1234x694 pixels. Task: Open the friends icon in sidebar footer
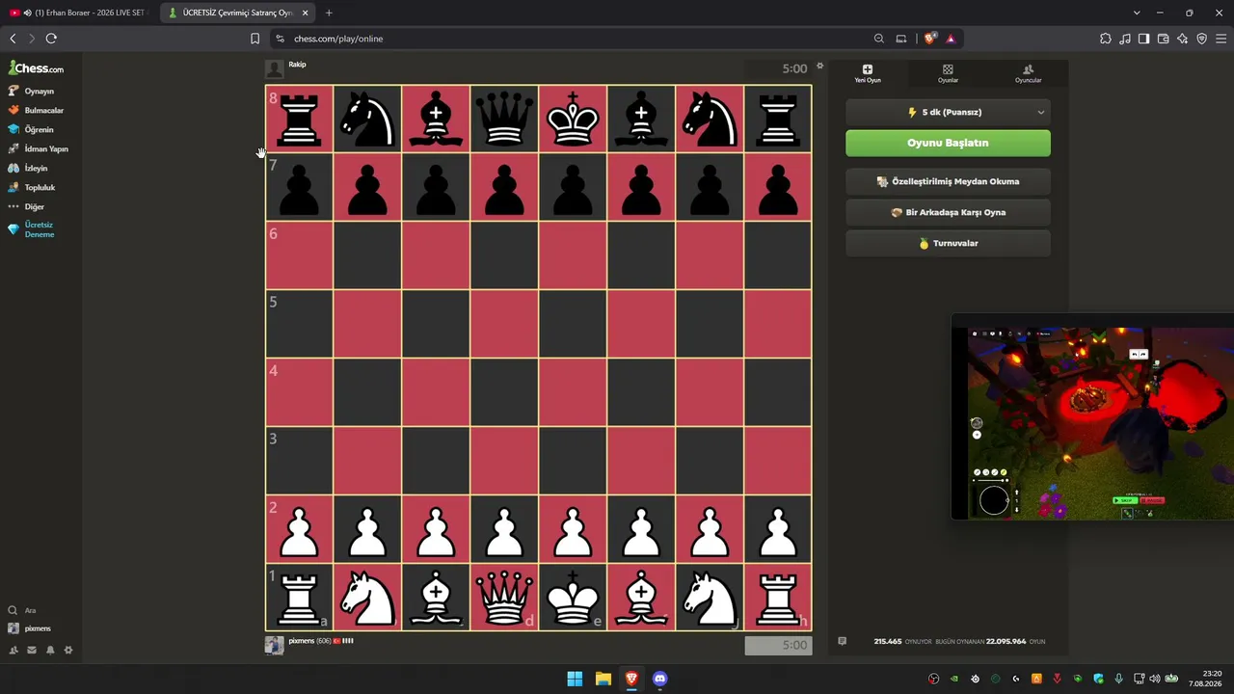[13, 651]
